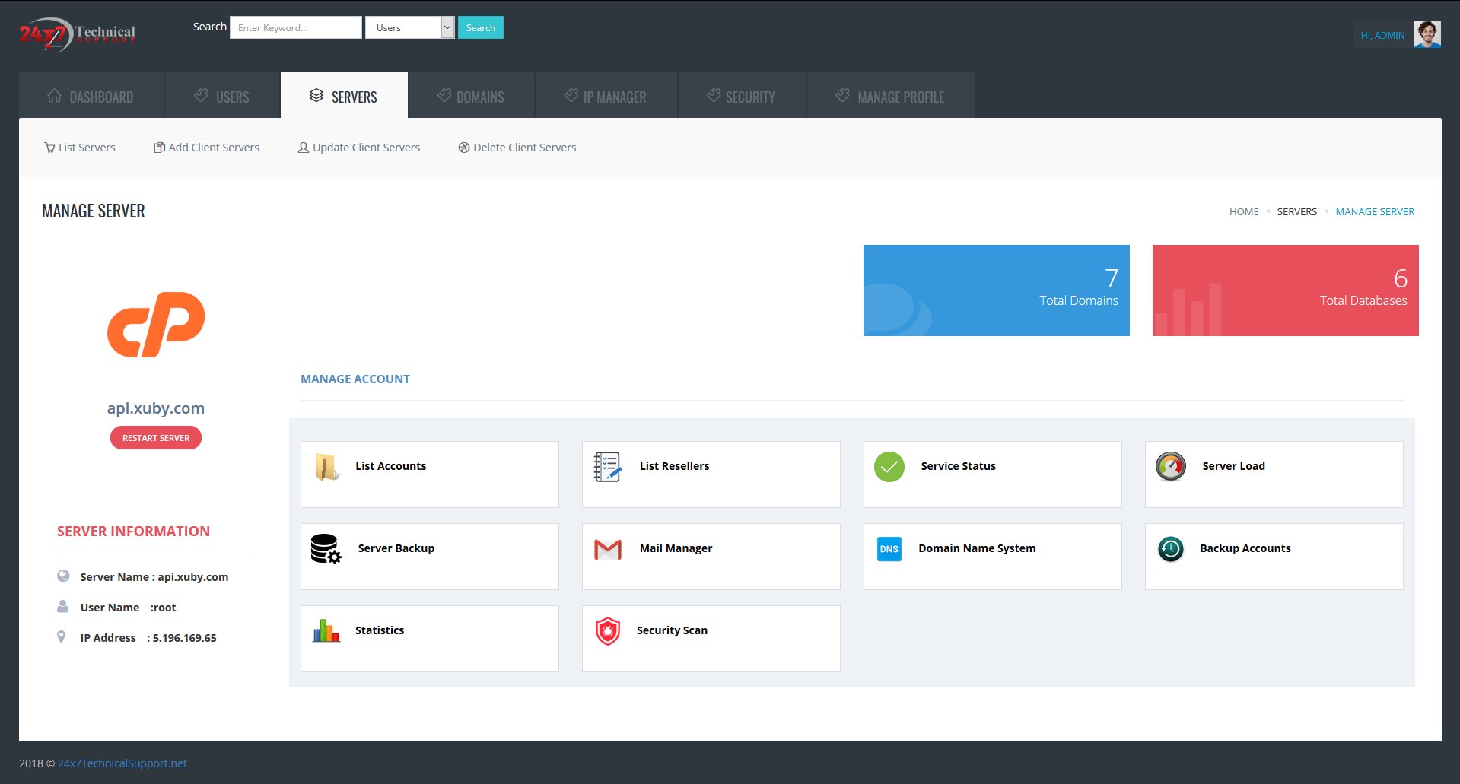This screenshot has height=784, width=1460.
Task: Click the blue Search button
Action: [480, 27]
